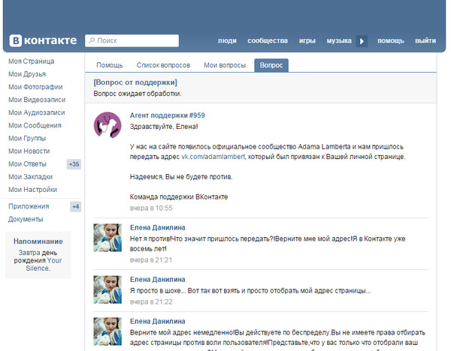Open the vk.com/adamlambert link
The height and width of the screenshot is (351, 451).
coord(213,157)
